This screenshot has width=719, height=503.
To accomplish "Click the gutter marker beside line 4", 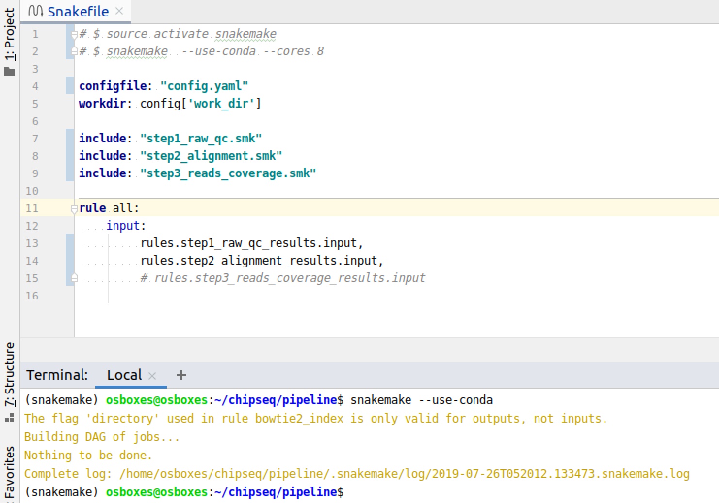I will (x=69, y=86).
